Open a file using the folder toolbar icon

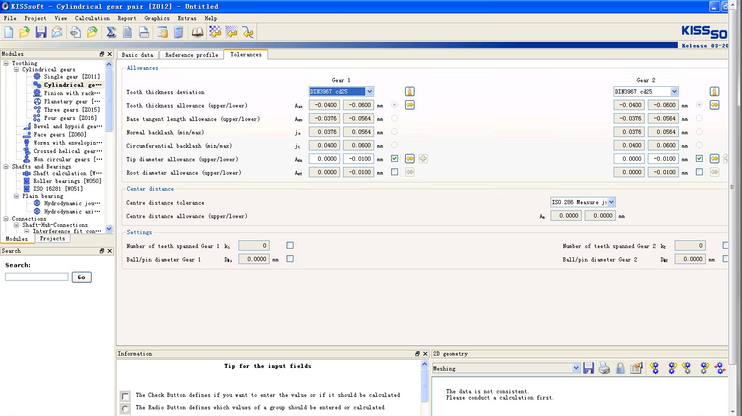[x=25, y=32]
